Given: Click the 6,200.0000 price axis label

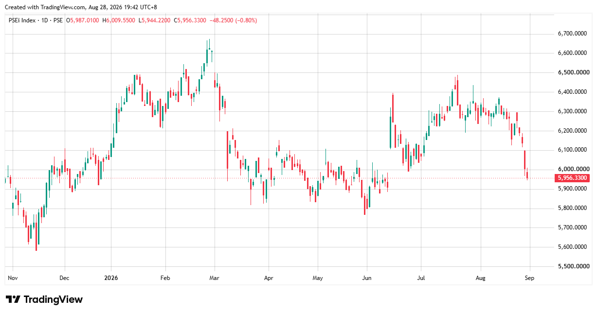Looking at the screenshot, I should click(572, 131).
